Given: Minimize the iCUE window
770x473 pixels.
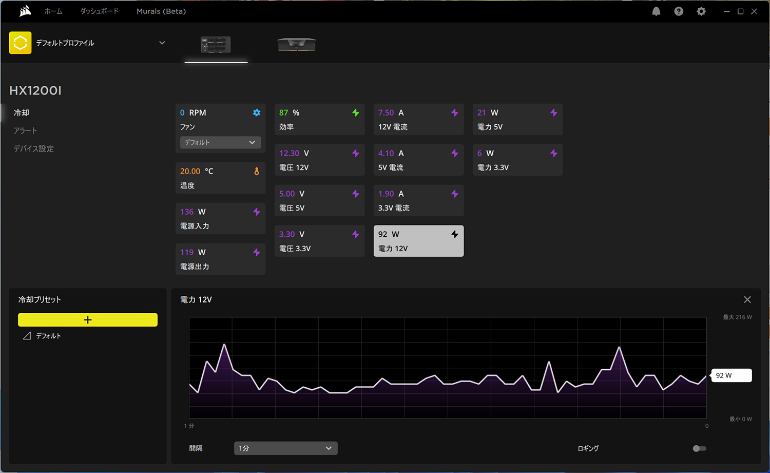Looking at the screenshot, I should pyautogui.click(x=727, y=11).
